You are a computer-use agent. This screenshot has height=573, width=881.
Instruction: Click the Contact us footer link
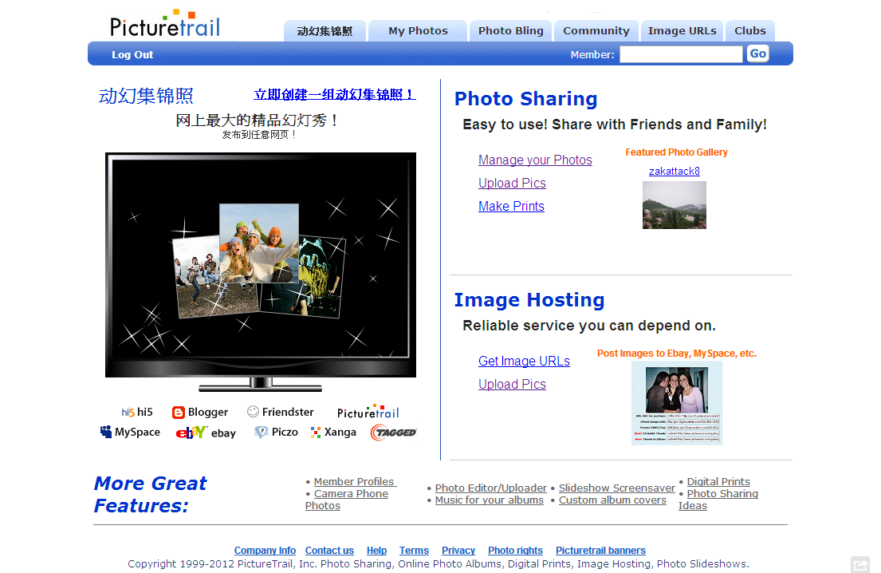coord(329,551)
